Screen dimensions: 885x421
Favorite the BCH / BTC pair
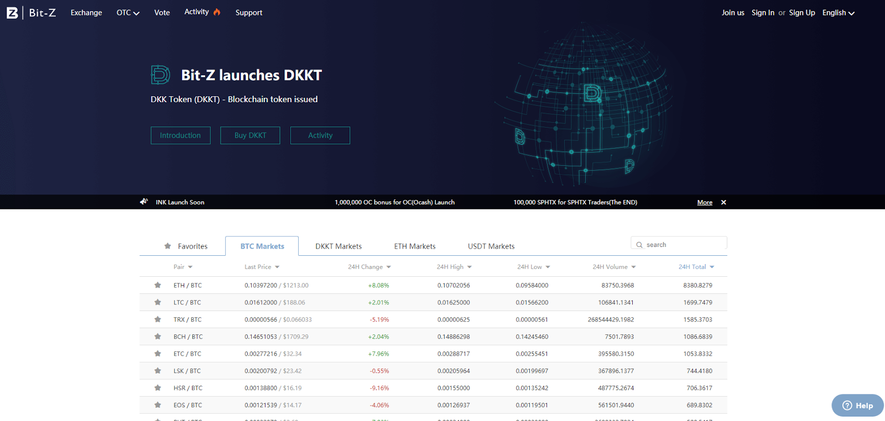point(158,336)
